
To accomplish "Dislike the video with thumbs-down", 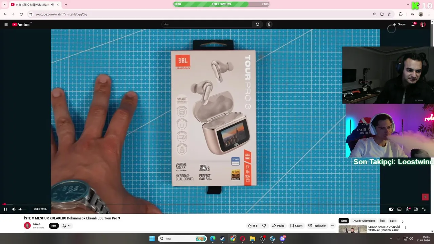I will point(264,226).
